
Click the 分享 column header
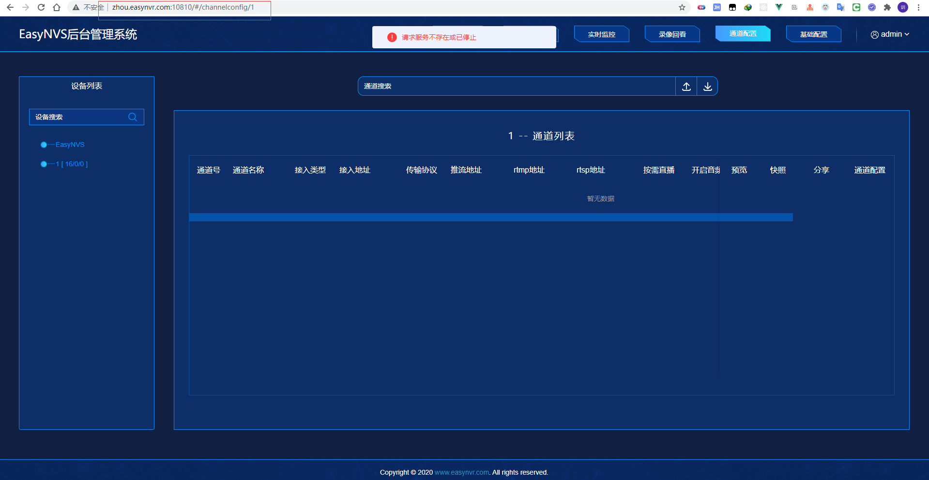822,170
